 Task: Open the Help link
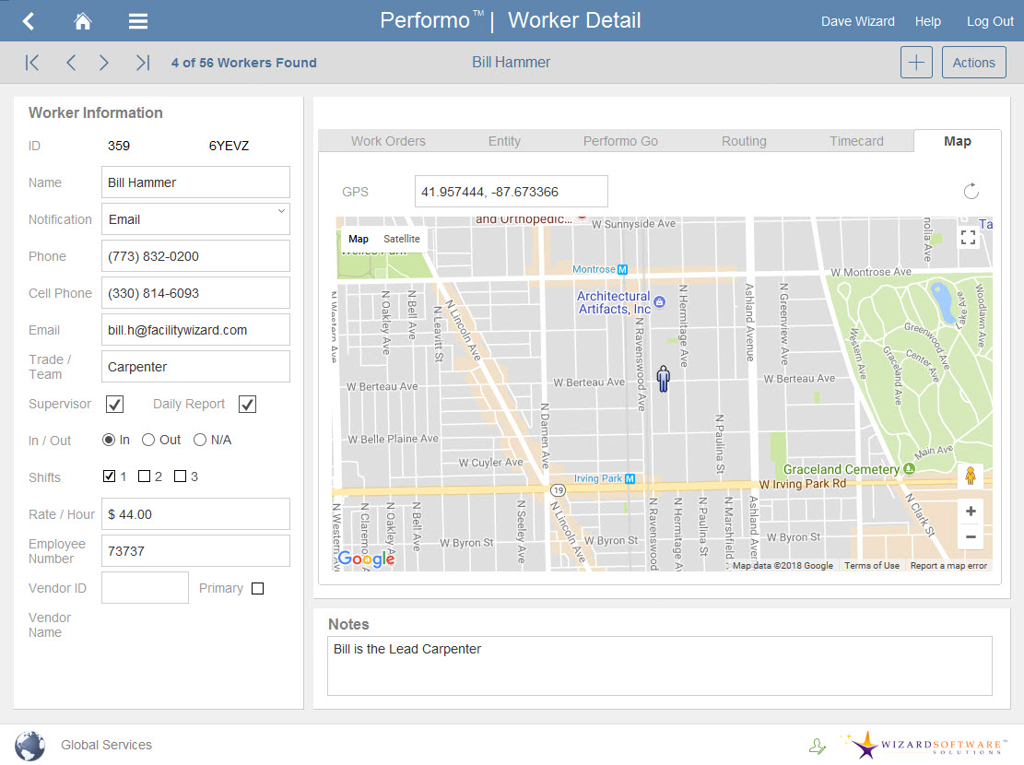click(x=927, y=21)
